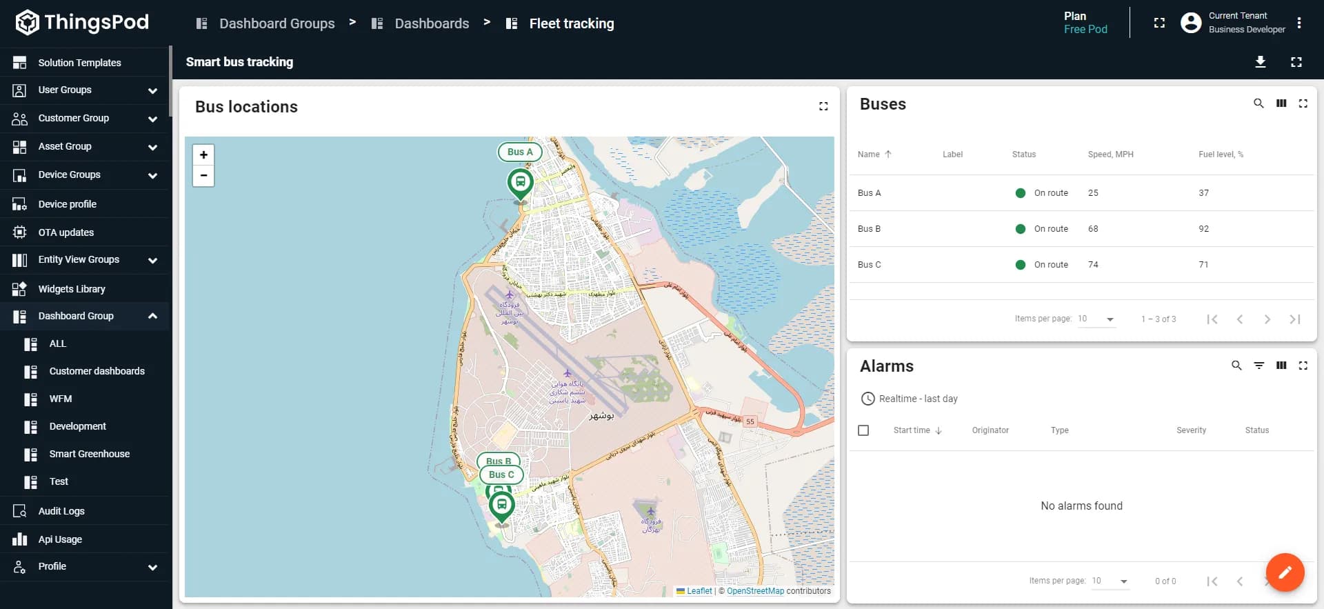The height and width of the screenshot is (609, 1324).
Task: Open Buses items per page dropdown
Action: pos(1096,319)
